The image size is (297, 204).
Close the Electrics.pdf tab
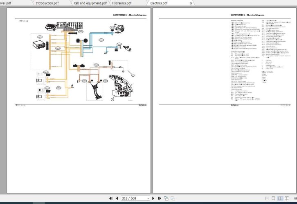pos(191,3)
